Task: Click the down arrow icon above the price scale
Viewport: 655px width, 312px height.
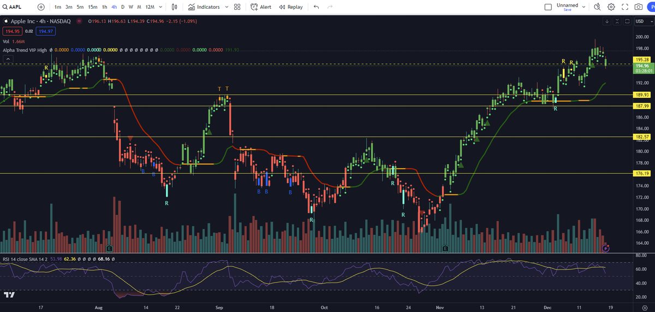Action: [x=607, y=21]
